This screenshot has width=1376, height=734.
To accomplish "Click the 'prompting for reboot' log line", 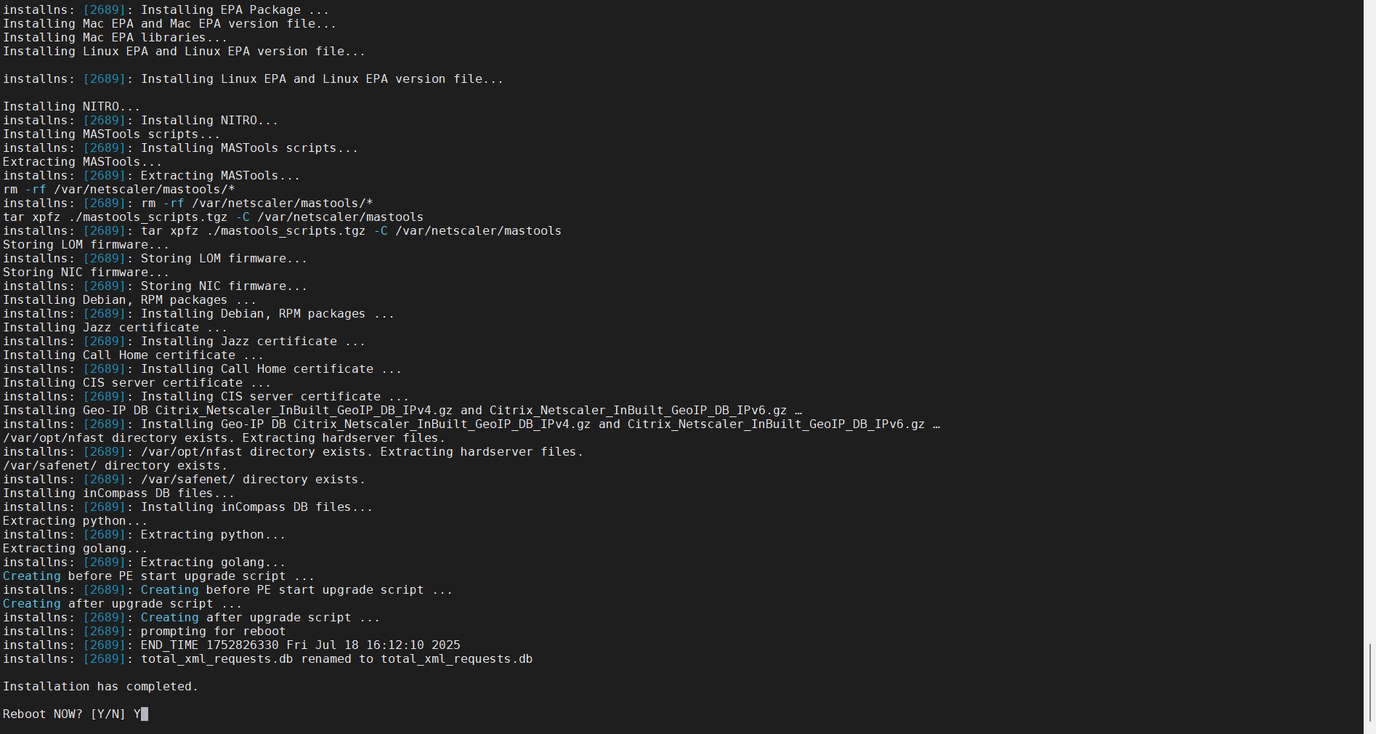I will coord(213,632).
